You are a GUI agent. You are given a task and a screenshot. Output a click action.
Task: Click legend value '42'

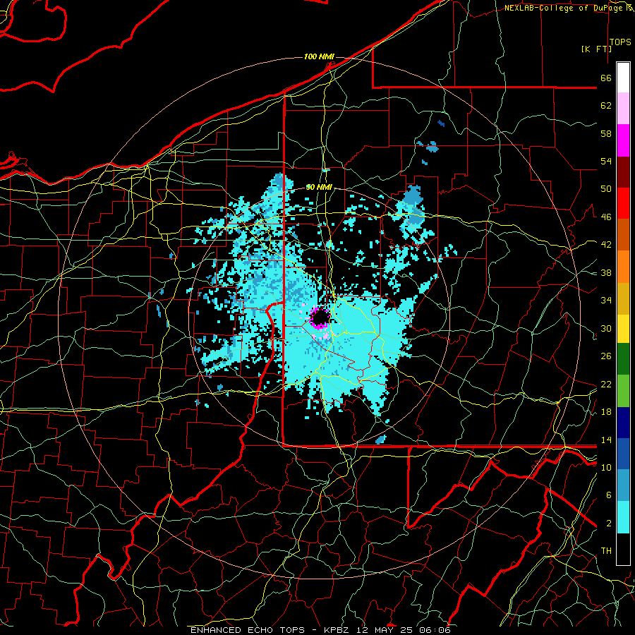[x=606, y=245]
